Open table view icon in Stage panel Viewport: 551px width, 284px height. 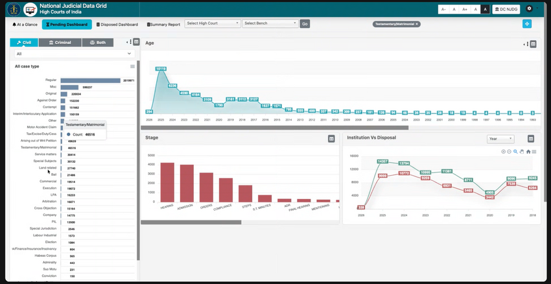[x=331, y=139]
